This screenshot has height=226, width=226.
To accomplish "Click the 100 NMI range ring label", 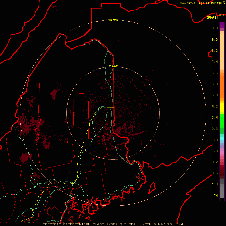I will 113,20.
